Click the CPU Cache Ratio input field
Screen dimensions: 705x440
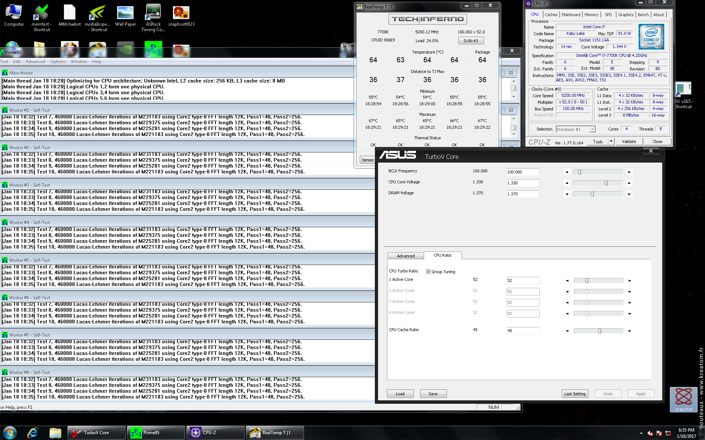523,331
